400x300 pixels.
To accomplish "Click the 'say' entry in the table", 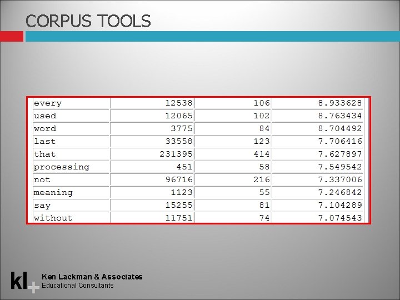I will 42,206.
